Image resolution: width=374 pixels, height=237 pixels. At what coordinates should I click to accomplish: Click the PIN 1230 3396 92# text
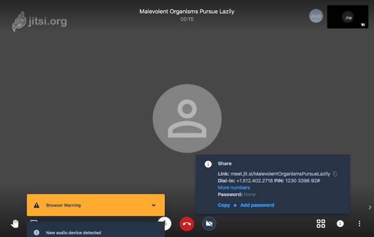pos(302,181)
